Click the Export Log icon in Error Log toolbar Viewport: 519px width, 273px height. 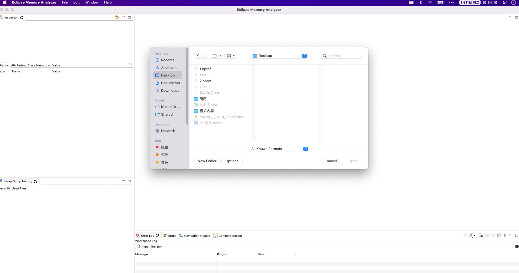[x=465, y=235]
